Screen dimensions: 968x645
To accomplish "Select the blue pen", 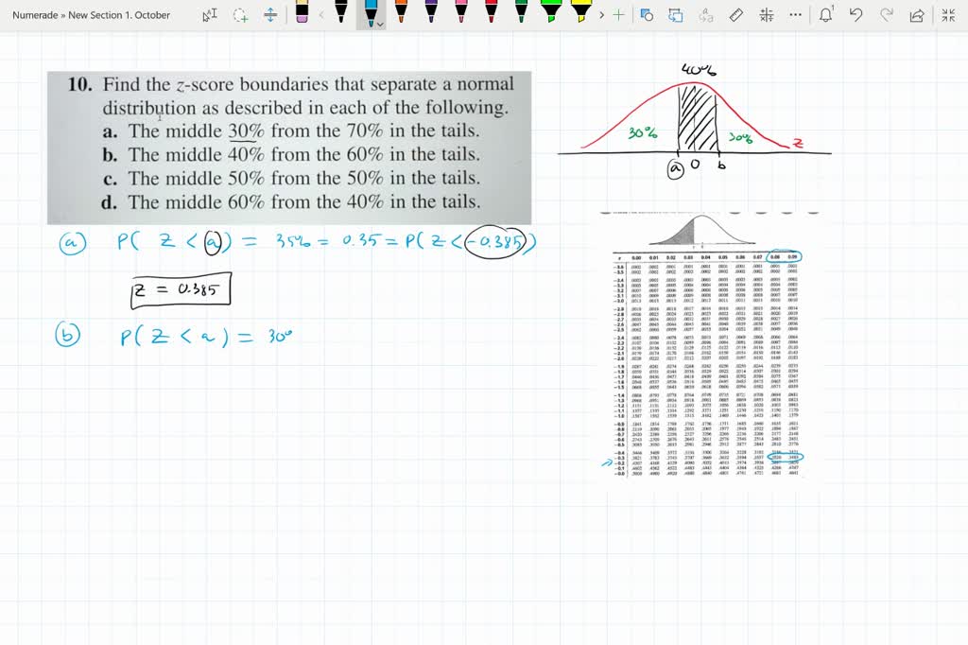I will point(370,11).
